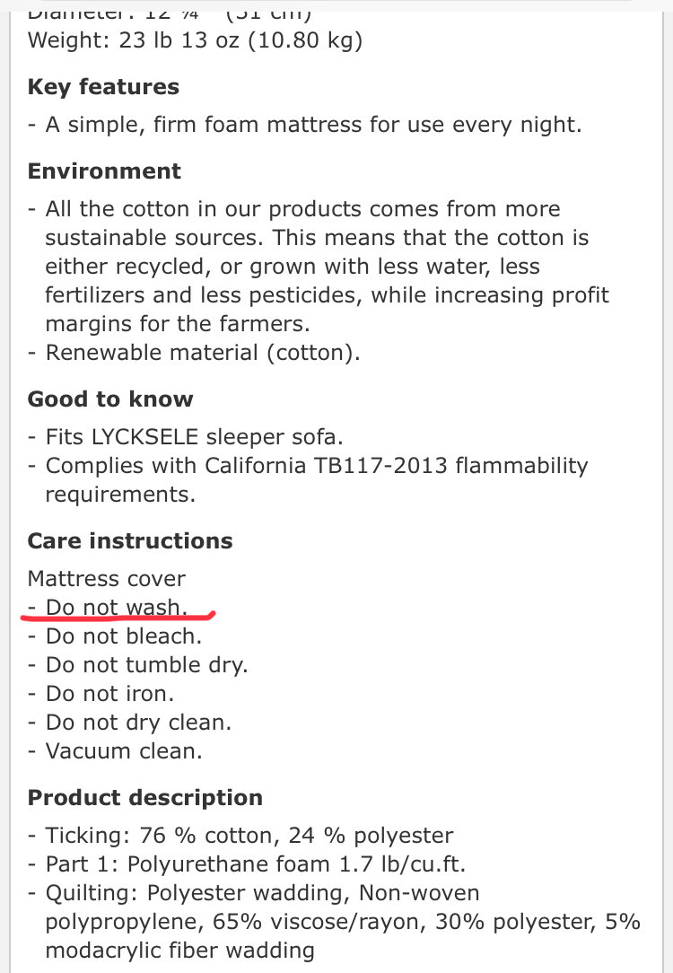Image resolution: width=673 pixels, height=973 pixels.
Task: Click the Environment section heading
Action: [x=104, y=171]
